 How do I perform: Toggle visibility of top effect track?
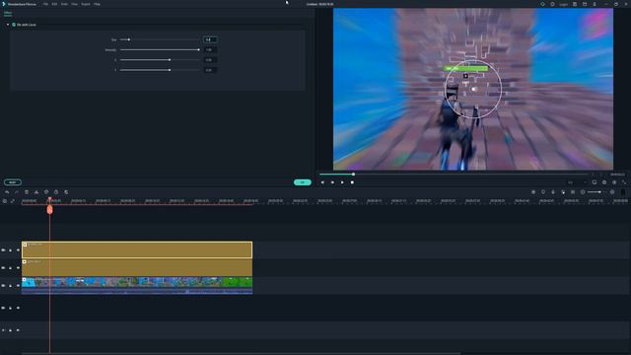(18, 249)
